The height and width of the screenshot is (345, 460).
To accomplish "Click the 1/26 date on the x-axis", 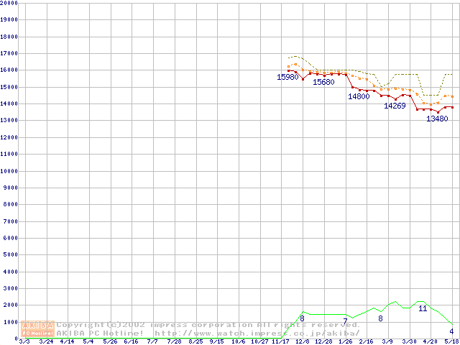I will (x=345, y=341).
